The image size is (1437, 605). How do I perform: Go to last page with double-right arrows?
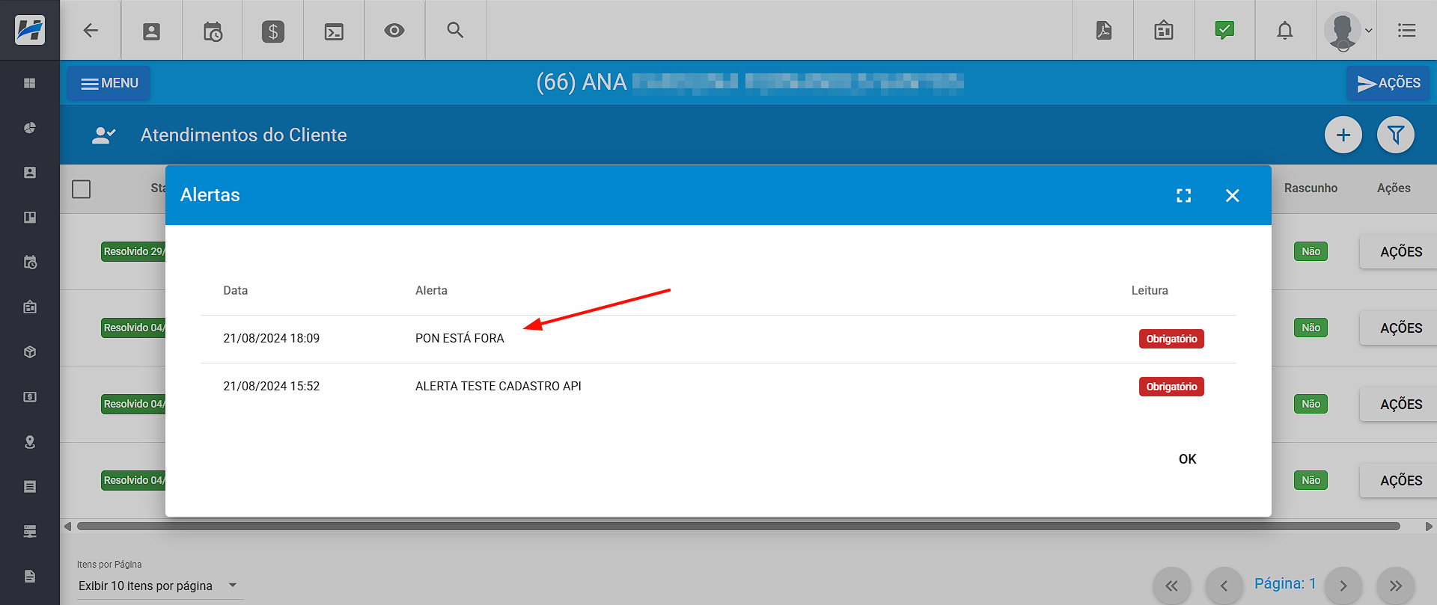pyautogui.click(x=1395, y=586)
